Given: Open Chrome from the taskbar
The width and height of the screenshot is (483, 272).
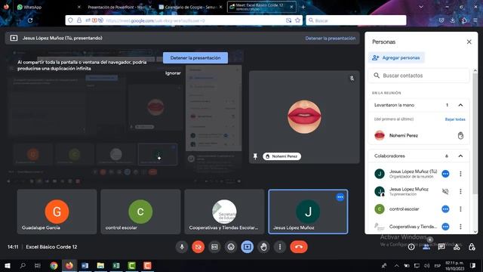Looking at the screenshot, I should point(54,265).
